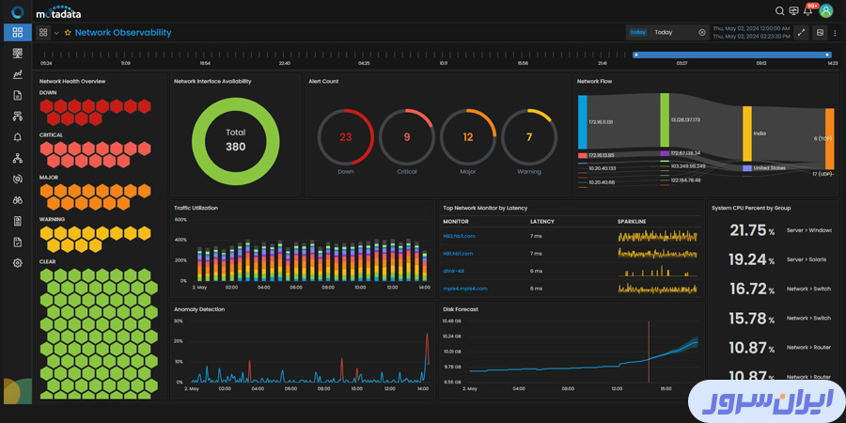The image size is (846, 423).
Task: Expand the dashboard selector chevron
Action: point(56,33)
